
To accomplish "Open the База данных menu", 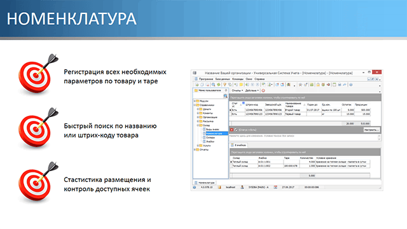I will [x=223, y=79].
